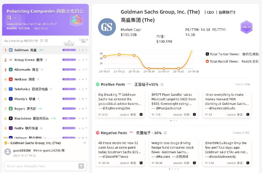The width and height of the screenshot is (262, 173).
Task: Select Rogers row in Daily Rankings
Action: click(x=45, y=109)
